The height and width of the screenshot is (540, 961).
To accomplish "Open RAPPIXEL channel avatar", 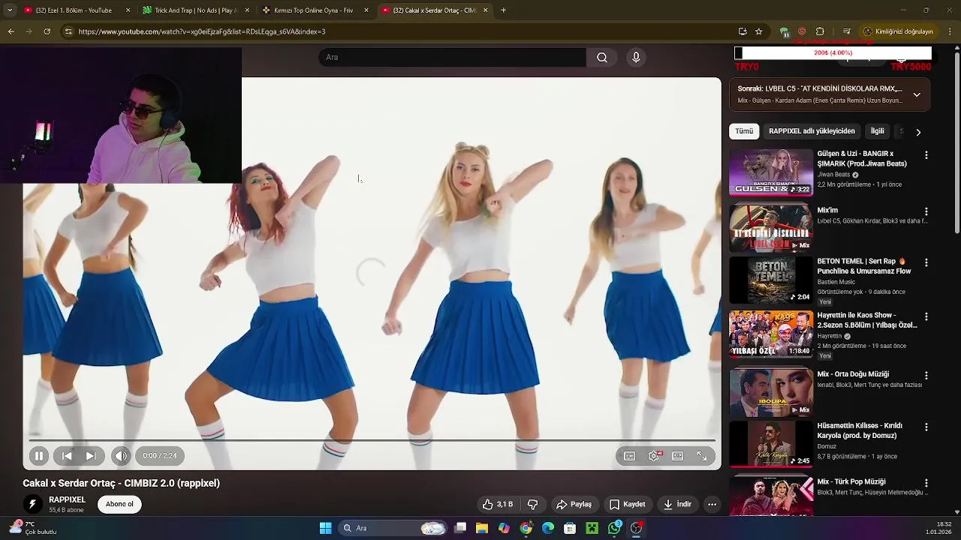I will [32, 504].
